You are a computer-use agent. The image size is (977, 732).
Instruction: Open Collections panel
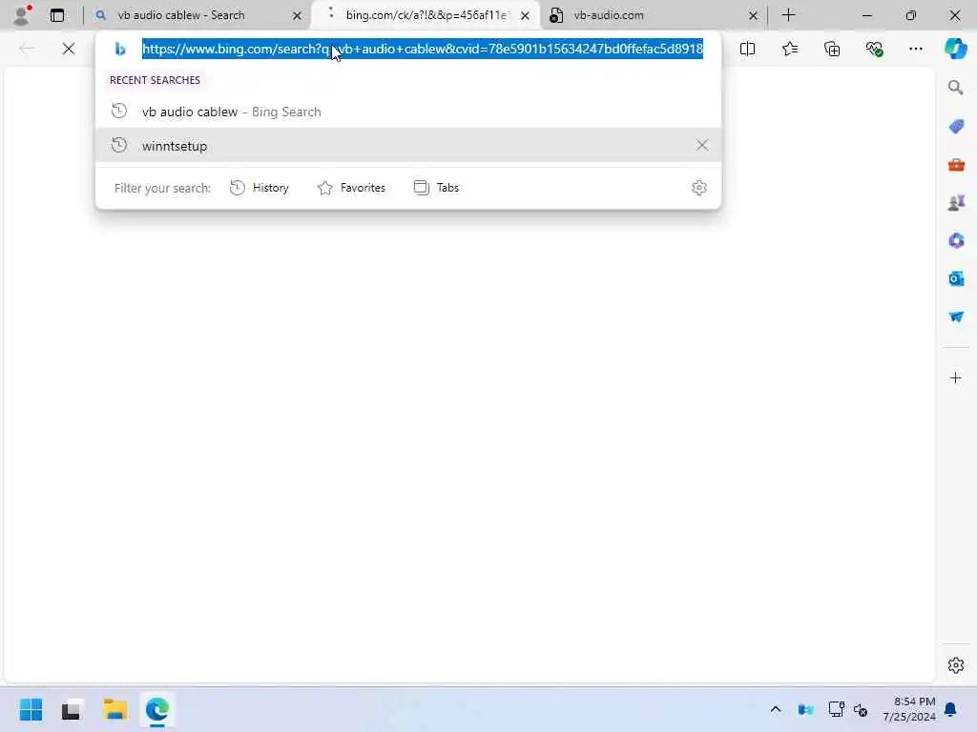pos(832,49)
